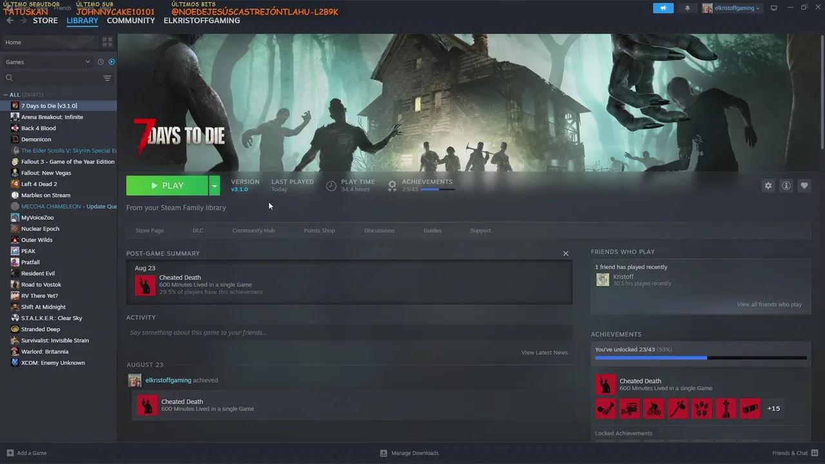Click the Back 4 Blood game icon
This screenshot has width=825, height=464.
(15, 128)
